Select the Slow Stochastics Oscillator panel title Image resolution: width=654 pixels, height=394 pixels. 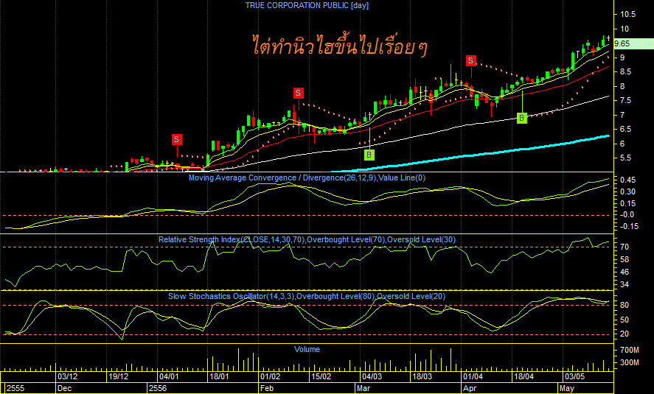(307, 297)
